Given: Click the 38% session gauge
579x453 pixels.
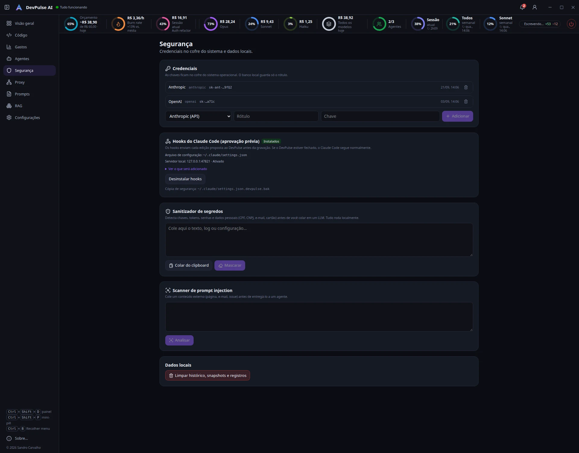Looking at the screenshot, I should [x=418, y=24].
